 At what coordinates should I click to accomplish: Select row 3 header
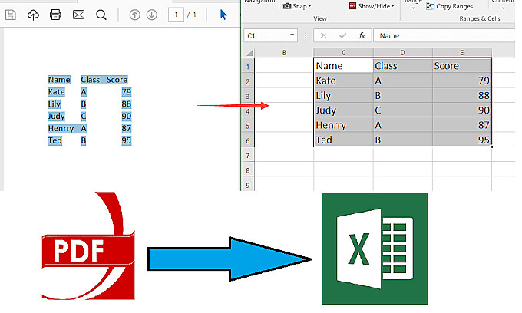point(248,97)
